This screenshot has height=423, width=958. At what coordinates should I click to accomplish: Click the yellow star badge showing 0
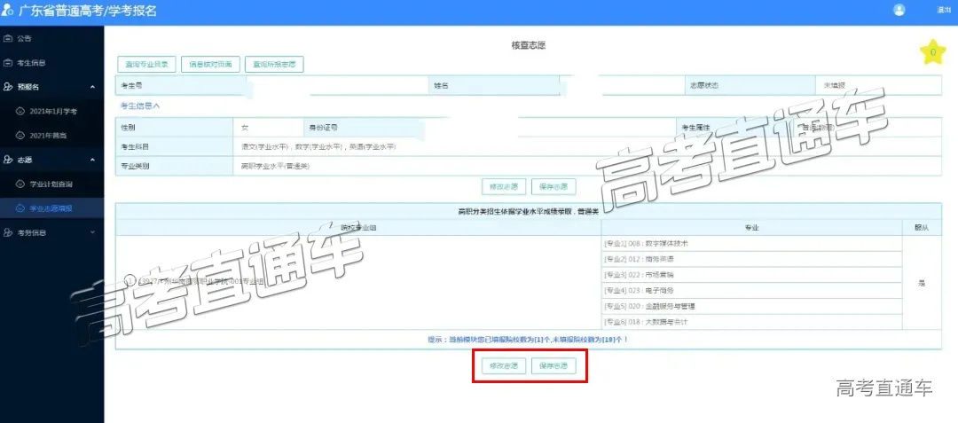933,52
